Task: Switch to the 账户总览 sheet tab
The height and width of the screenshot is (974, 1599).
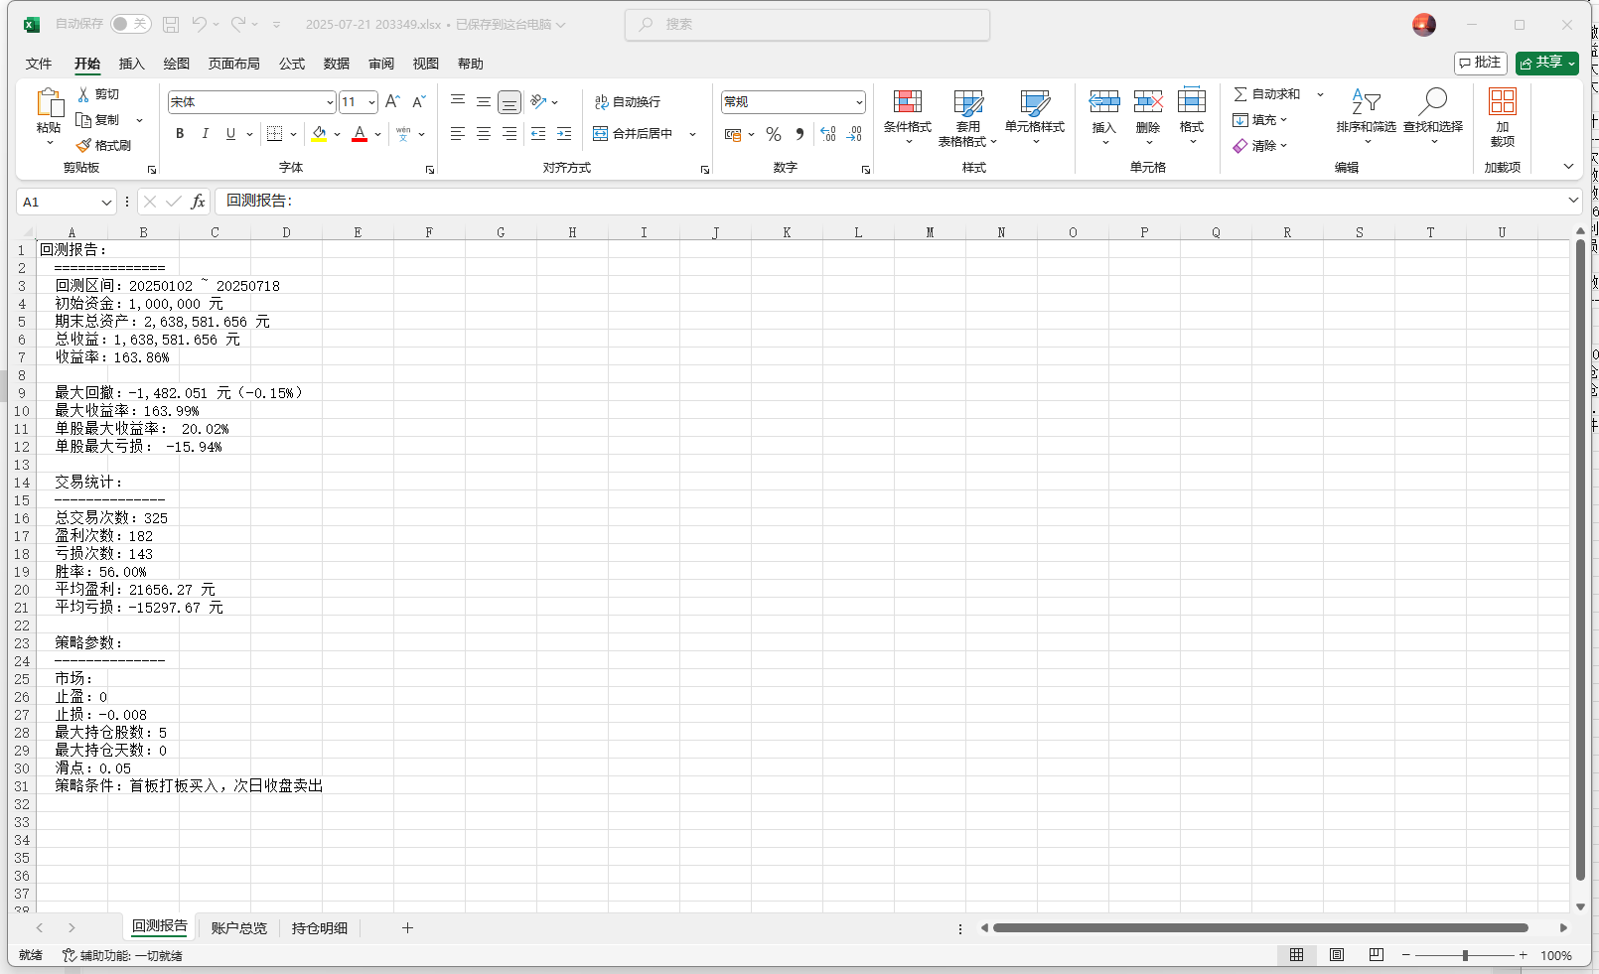Action: pos(238,928)
